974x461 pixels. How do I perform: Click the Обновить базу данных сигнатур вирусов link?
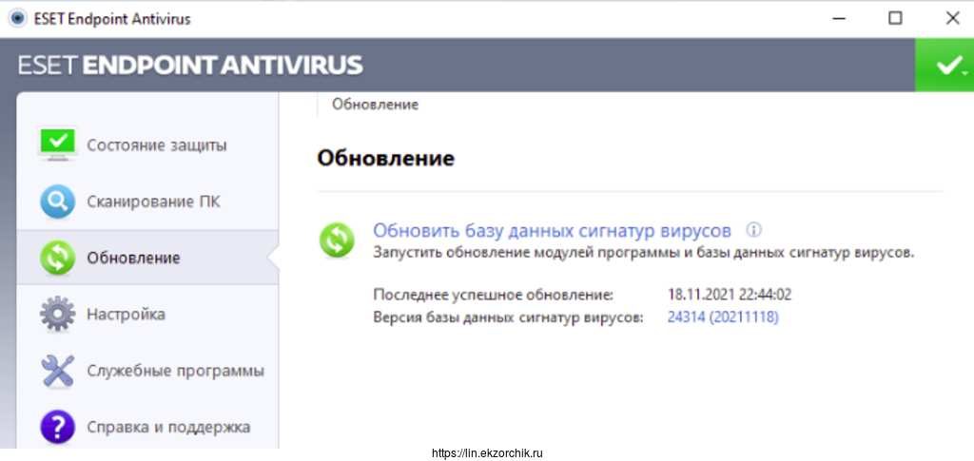(x=552, y=230)
